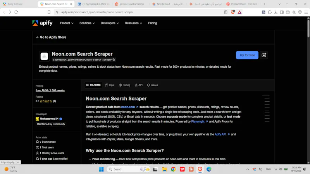
Task: Open a new browser tab
Action: (x=265, y=4)
